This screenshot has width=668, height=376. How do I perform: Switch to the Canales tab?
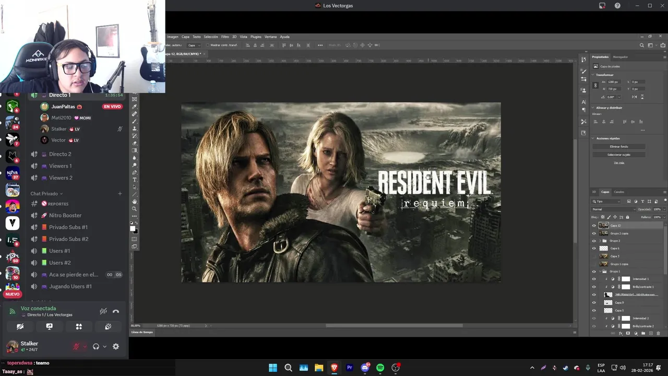(x=619, y=192)
